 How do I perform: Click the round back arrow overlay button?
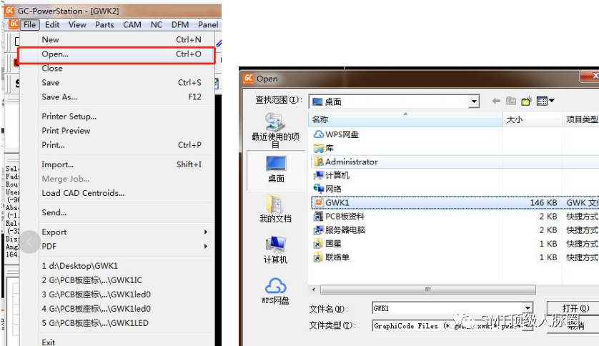click(x=29, y=242)
